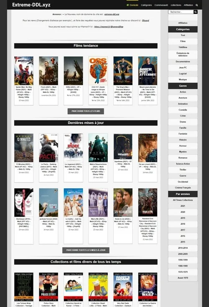
Task: Select Films category in sidebar
Action: (x=183, y=41)
